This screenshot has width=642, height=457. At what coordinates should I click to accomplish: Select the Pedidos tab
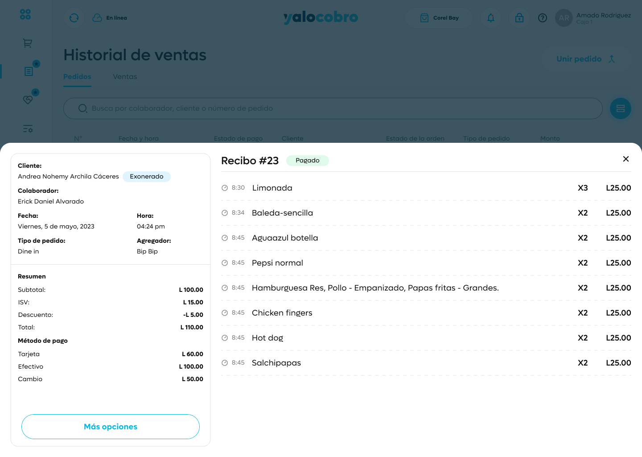coord(77,77)
